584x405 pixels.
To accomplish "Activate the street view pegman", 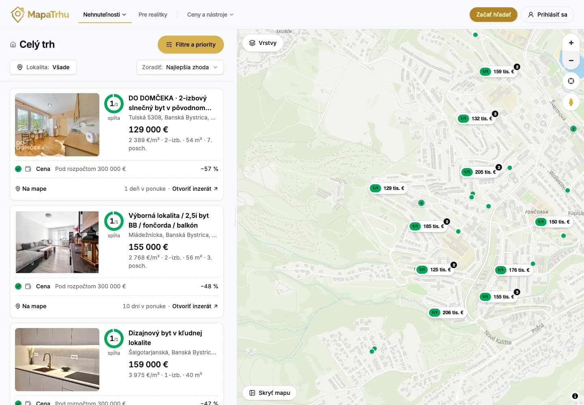I will (x=571, y=102).
